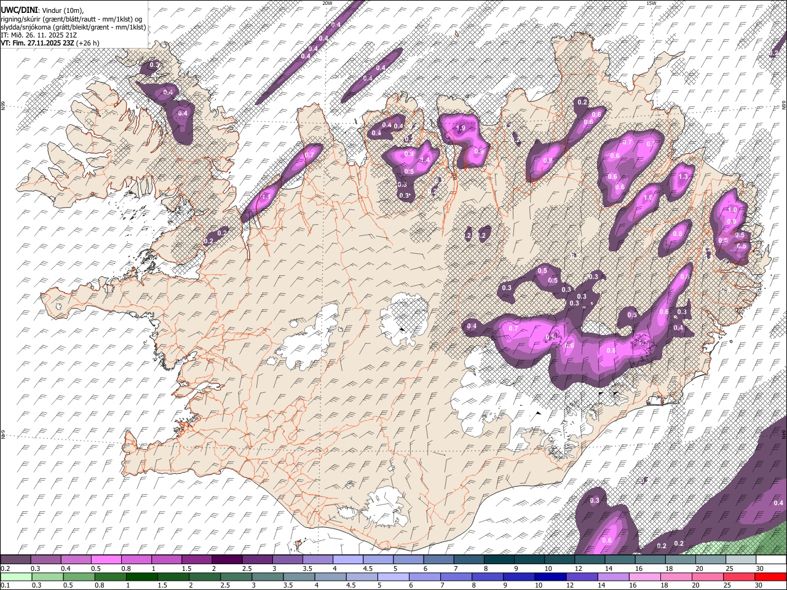Screen dimensions: 787x590
Task: Click the '0.1' label in the lower legend
Action: 6,585
